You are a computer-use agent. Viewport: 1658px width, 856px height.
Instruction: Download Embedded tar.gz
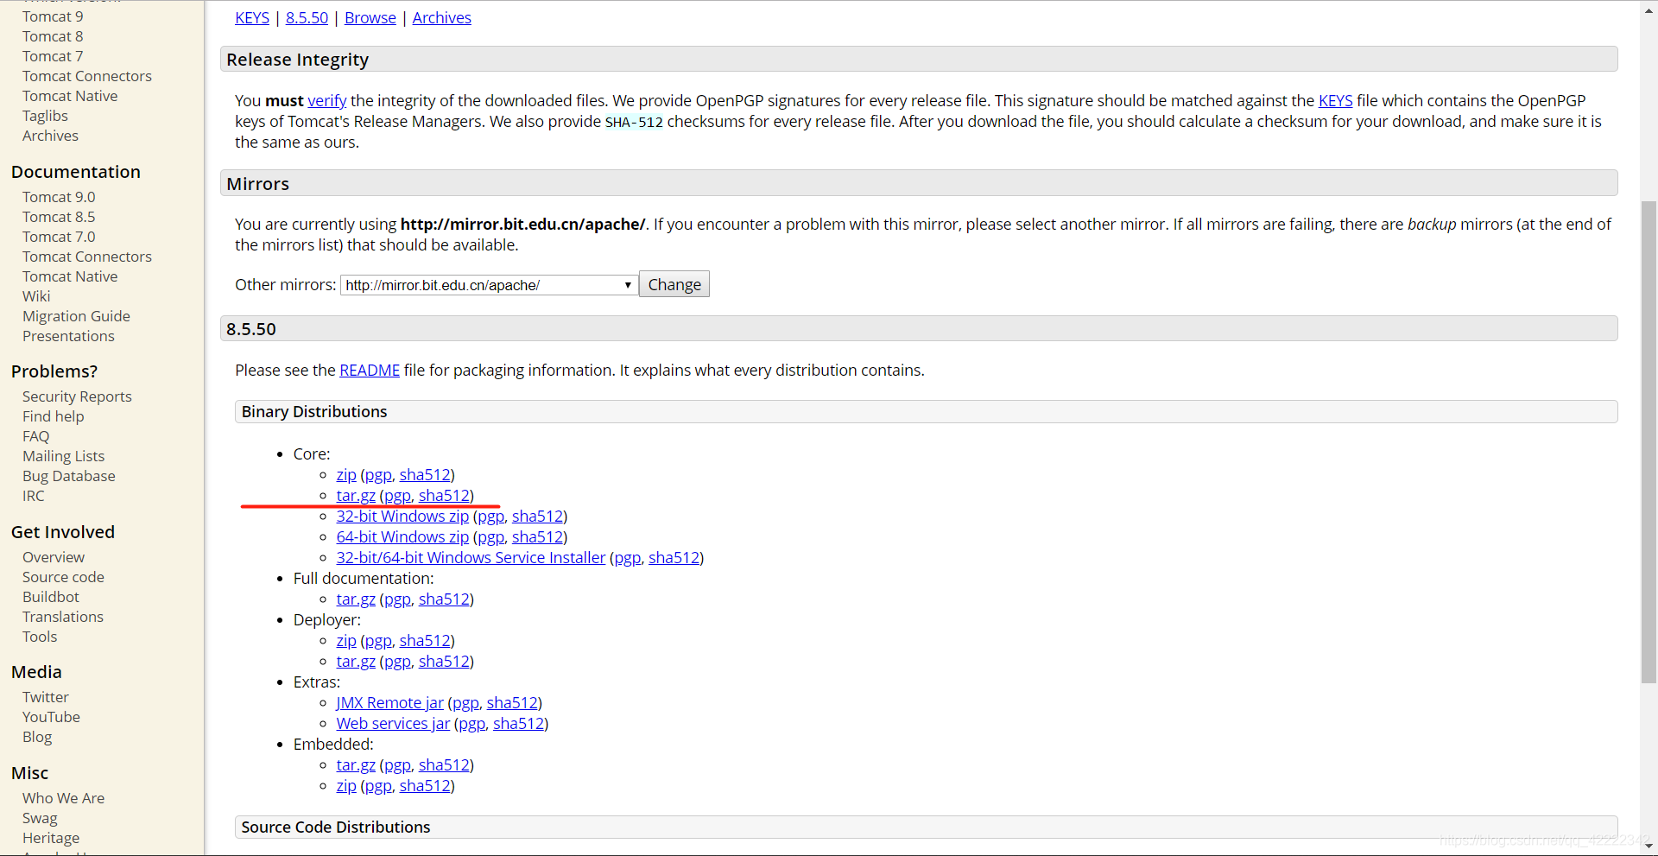356,765
